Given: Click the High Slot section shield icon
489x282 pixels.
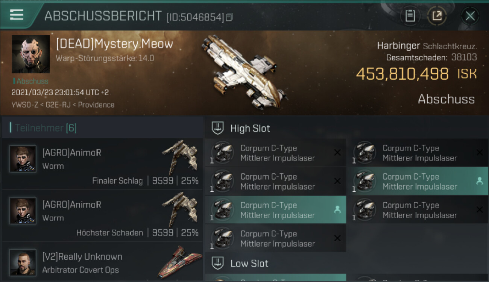Looking at the screenshot, I should pos(218,128).
